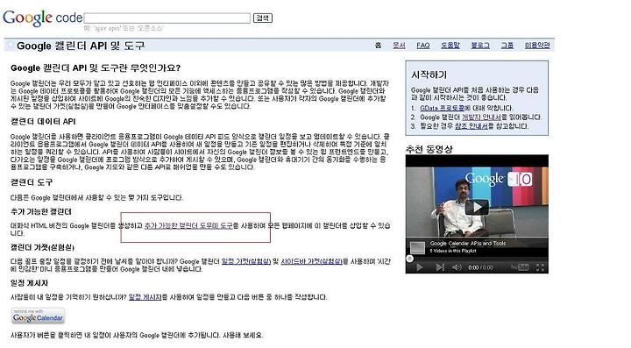This screenshot has height=348, width=631.
Task: Open the 블로그 tab
Action: [480, 46]
